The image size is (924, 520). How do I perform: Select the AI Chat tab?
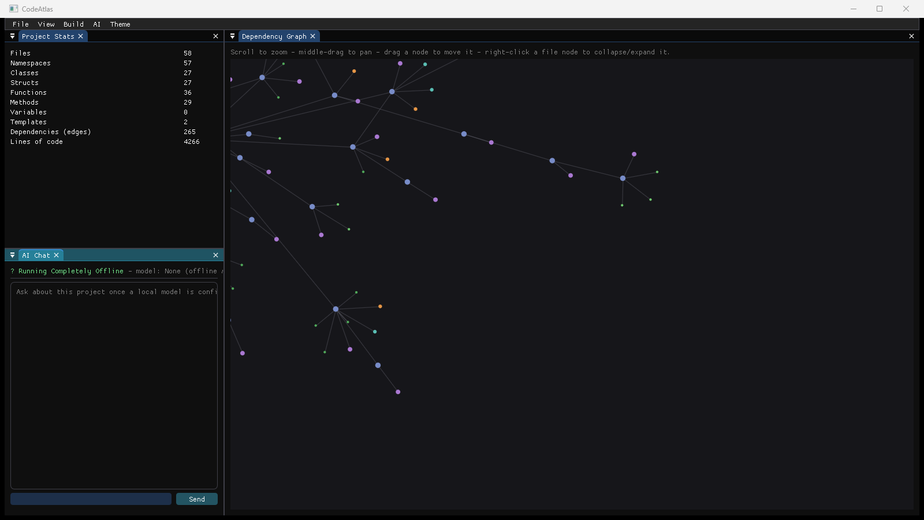click(x=36, y=255)
